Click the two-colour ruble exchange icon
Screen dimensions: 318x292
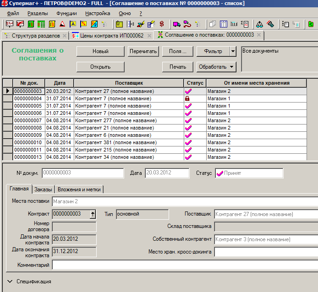click(94, 24)
